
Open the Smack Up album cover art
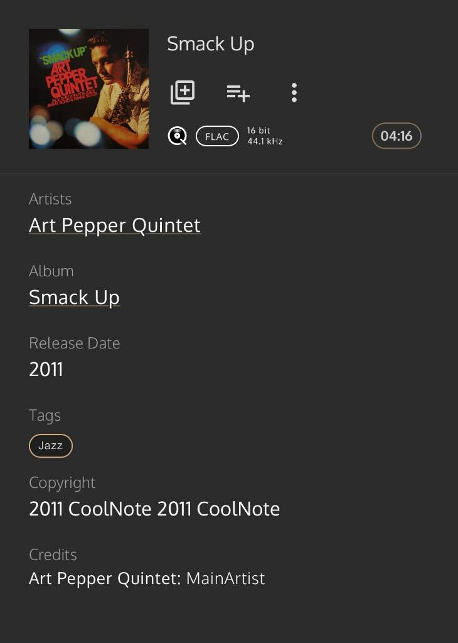(x=89, y=89)
